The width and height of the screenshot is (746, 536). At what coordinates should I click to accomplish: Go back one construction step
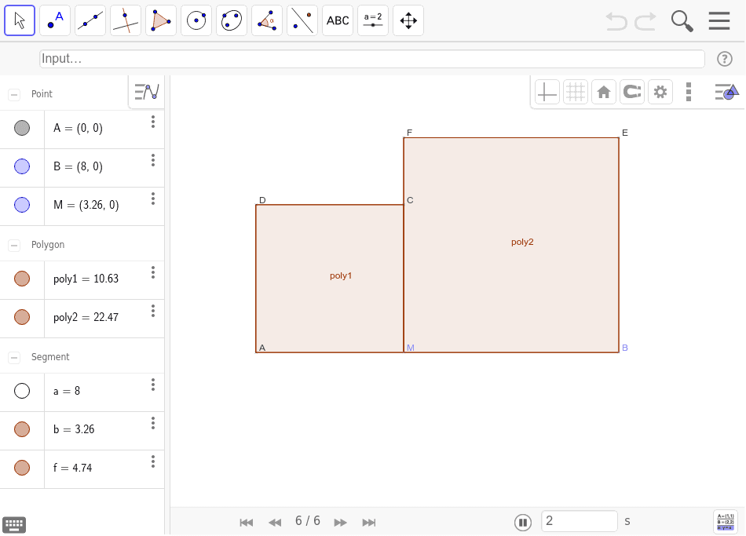pos(275,523)
